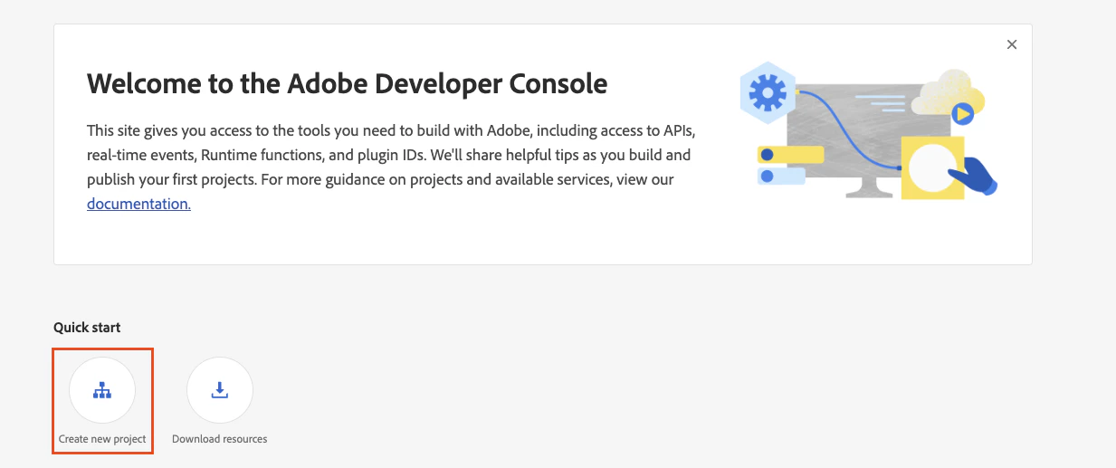This screenshot has width=1116, height=468.
Task: Click the Download resources icon
Action: pyautogui.click(x=220, y=391)
